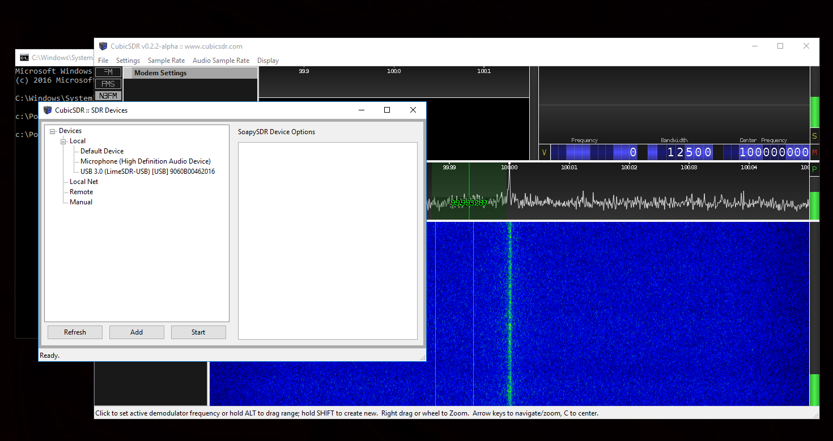Close the SDR Devices dialog
The image size is (833, 441).
[x=413, y=110]
